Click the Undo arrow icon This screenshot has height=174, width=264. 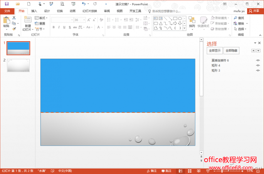tap(83, 4)
